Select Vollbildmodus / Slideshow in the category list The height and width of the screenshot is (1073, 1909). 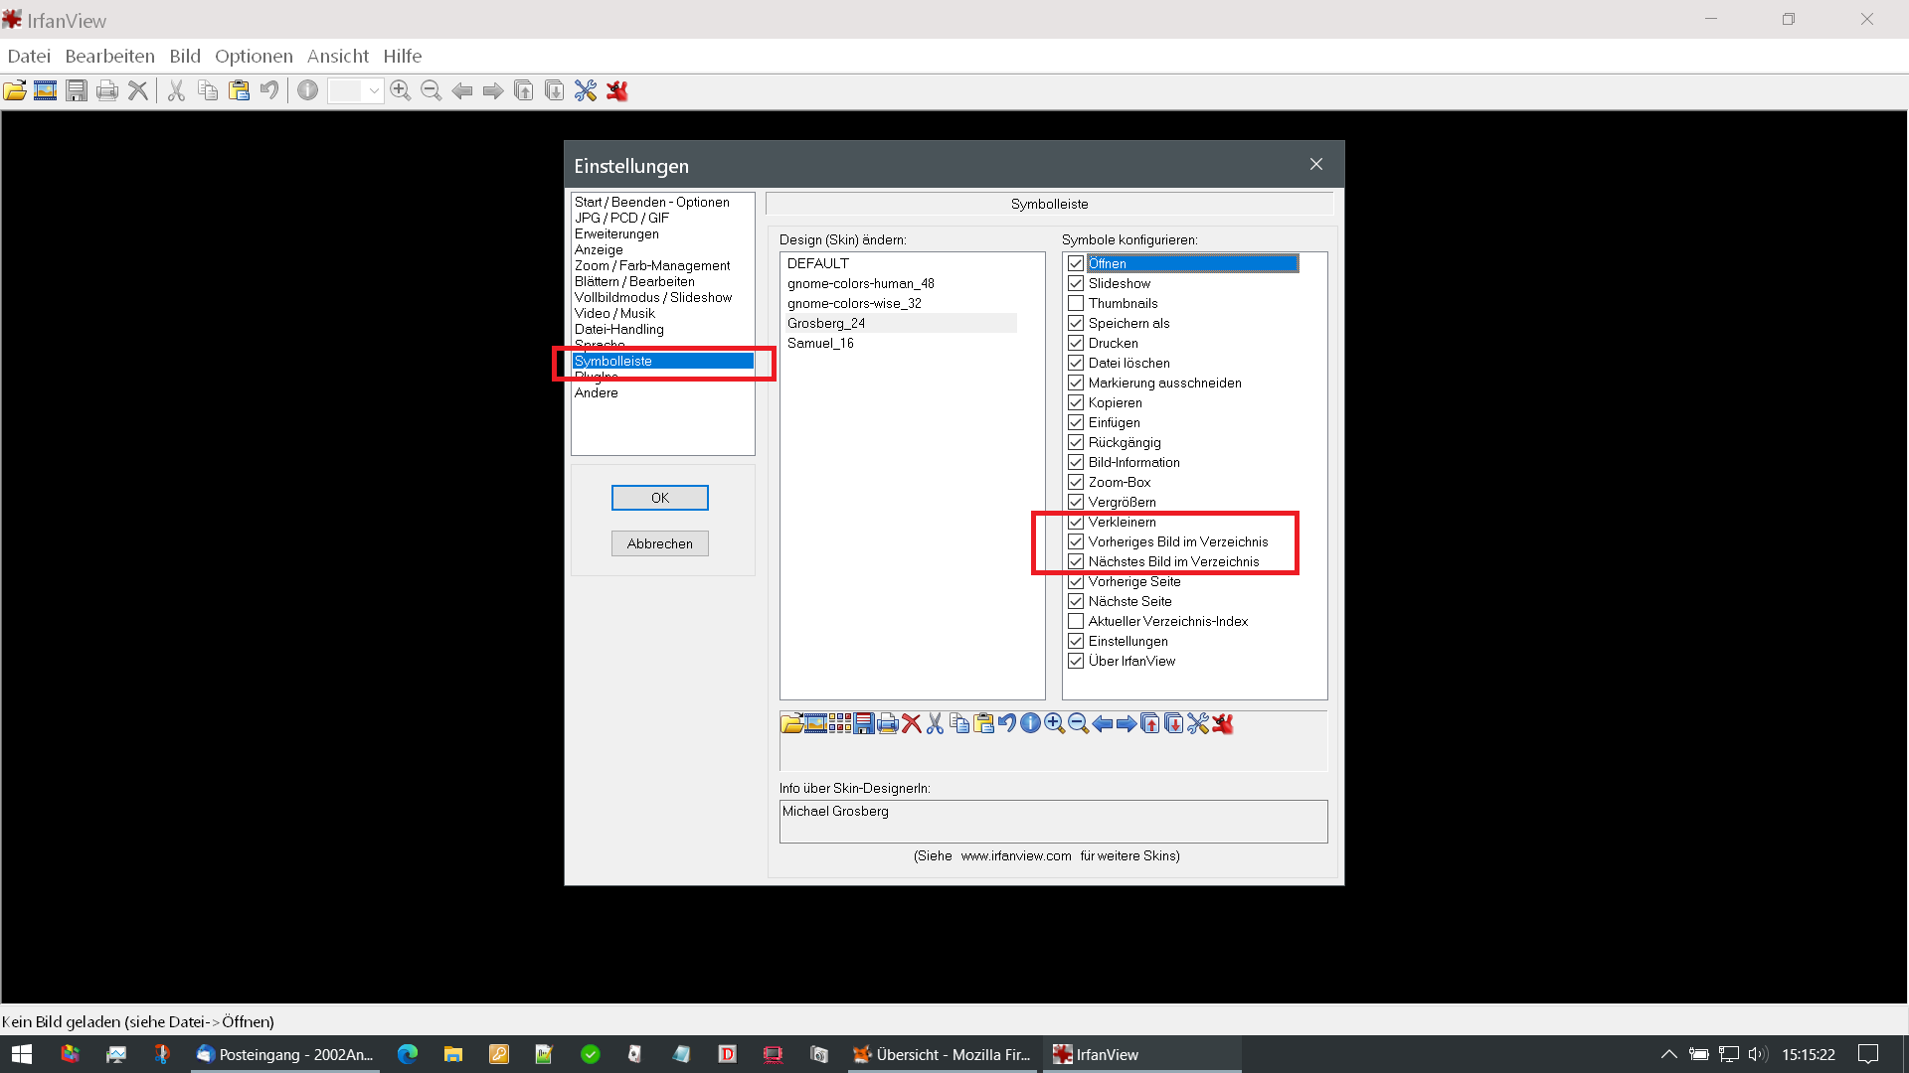pyautogui.click(x=652, y=297)
